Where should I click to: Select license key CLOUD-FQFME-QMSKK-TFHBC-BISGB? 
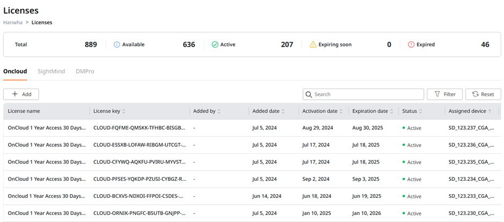tap(140, 128)
